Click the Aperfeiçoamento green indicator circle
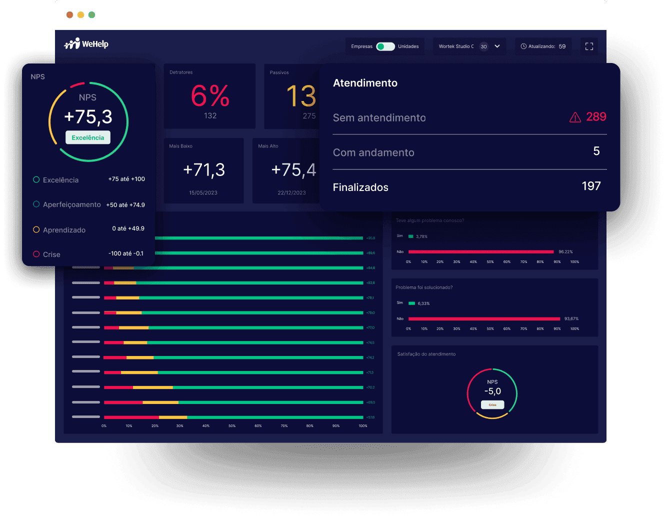 click(35, 204)
